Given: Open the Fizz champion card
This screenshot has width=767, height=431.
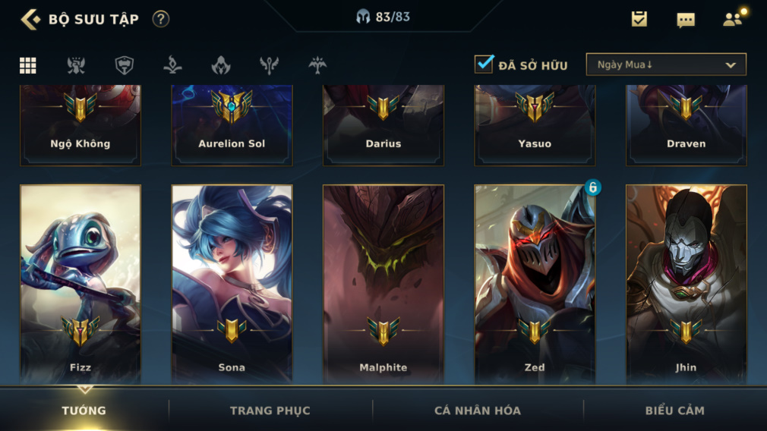Looking at the screenshot, I should tap(80, 284).
